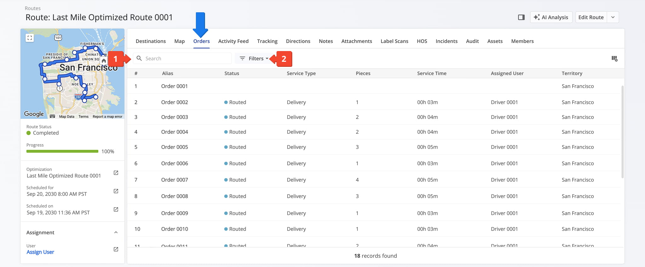The width and height of the screenshot is (645, 267).
Task: Open the Assets tab
Action: point(495,41)
